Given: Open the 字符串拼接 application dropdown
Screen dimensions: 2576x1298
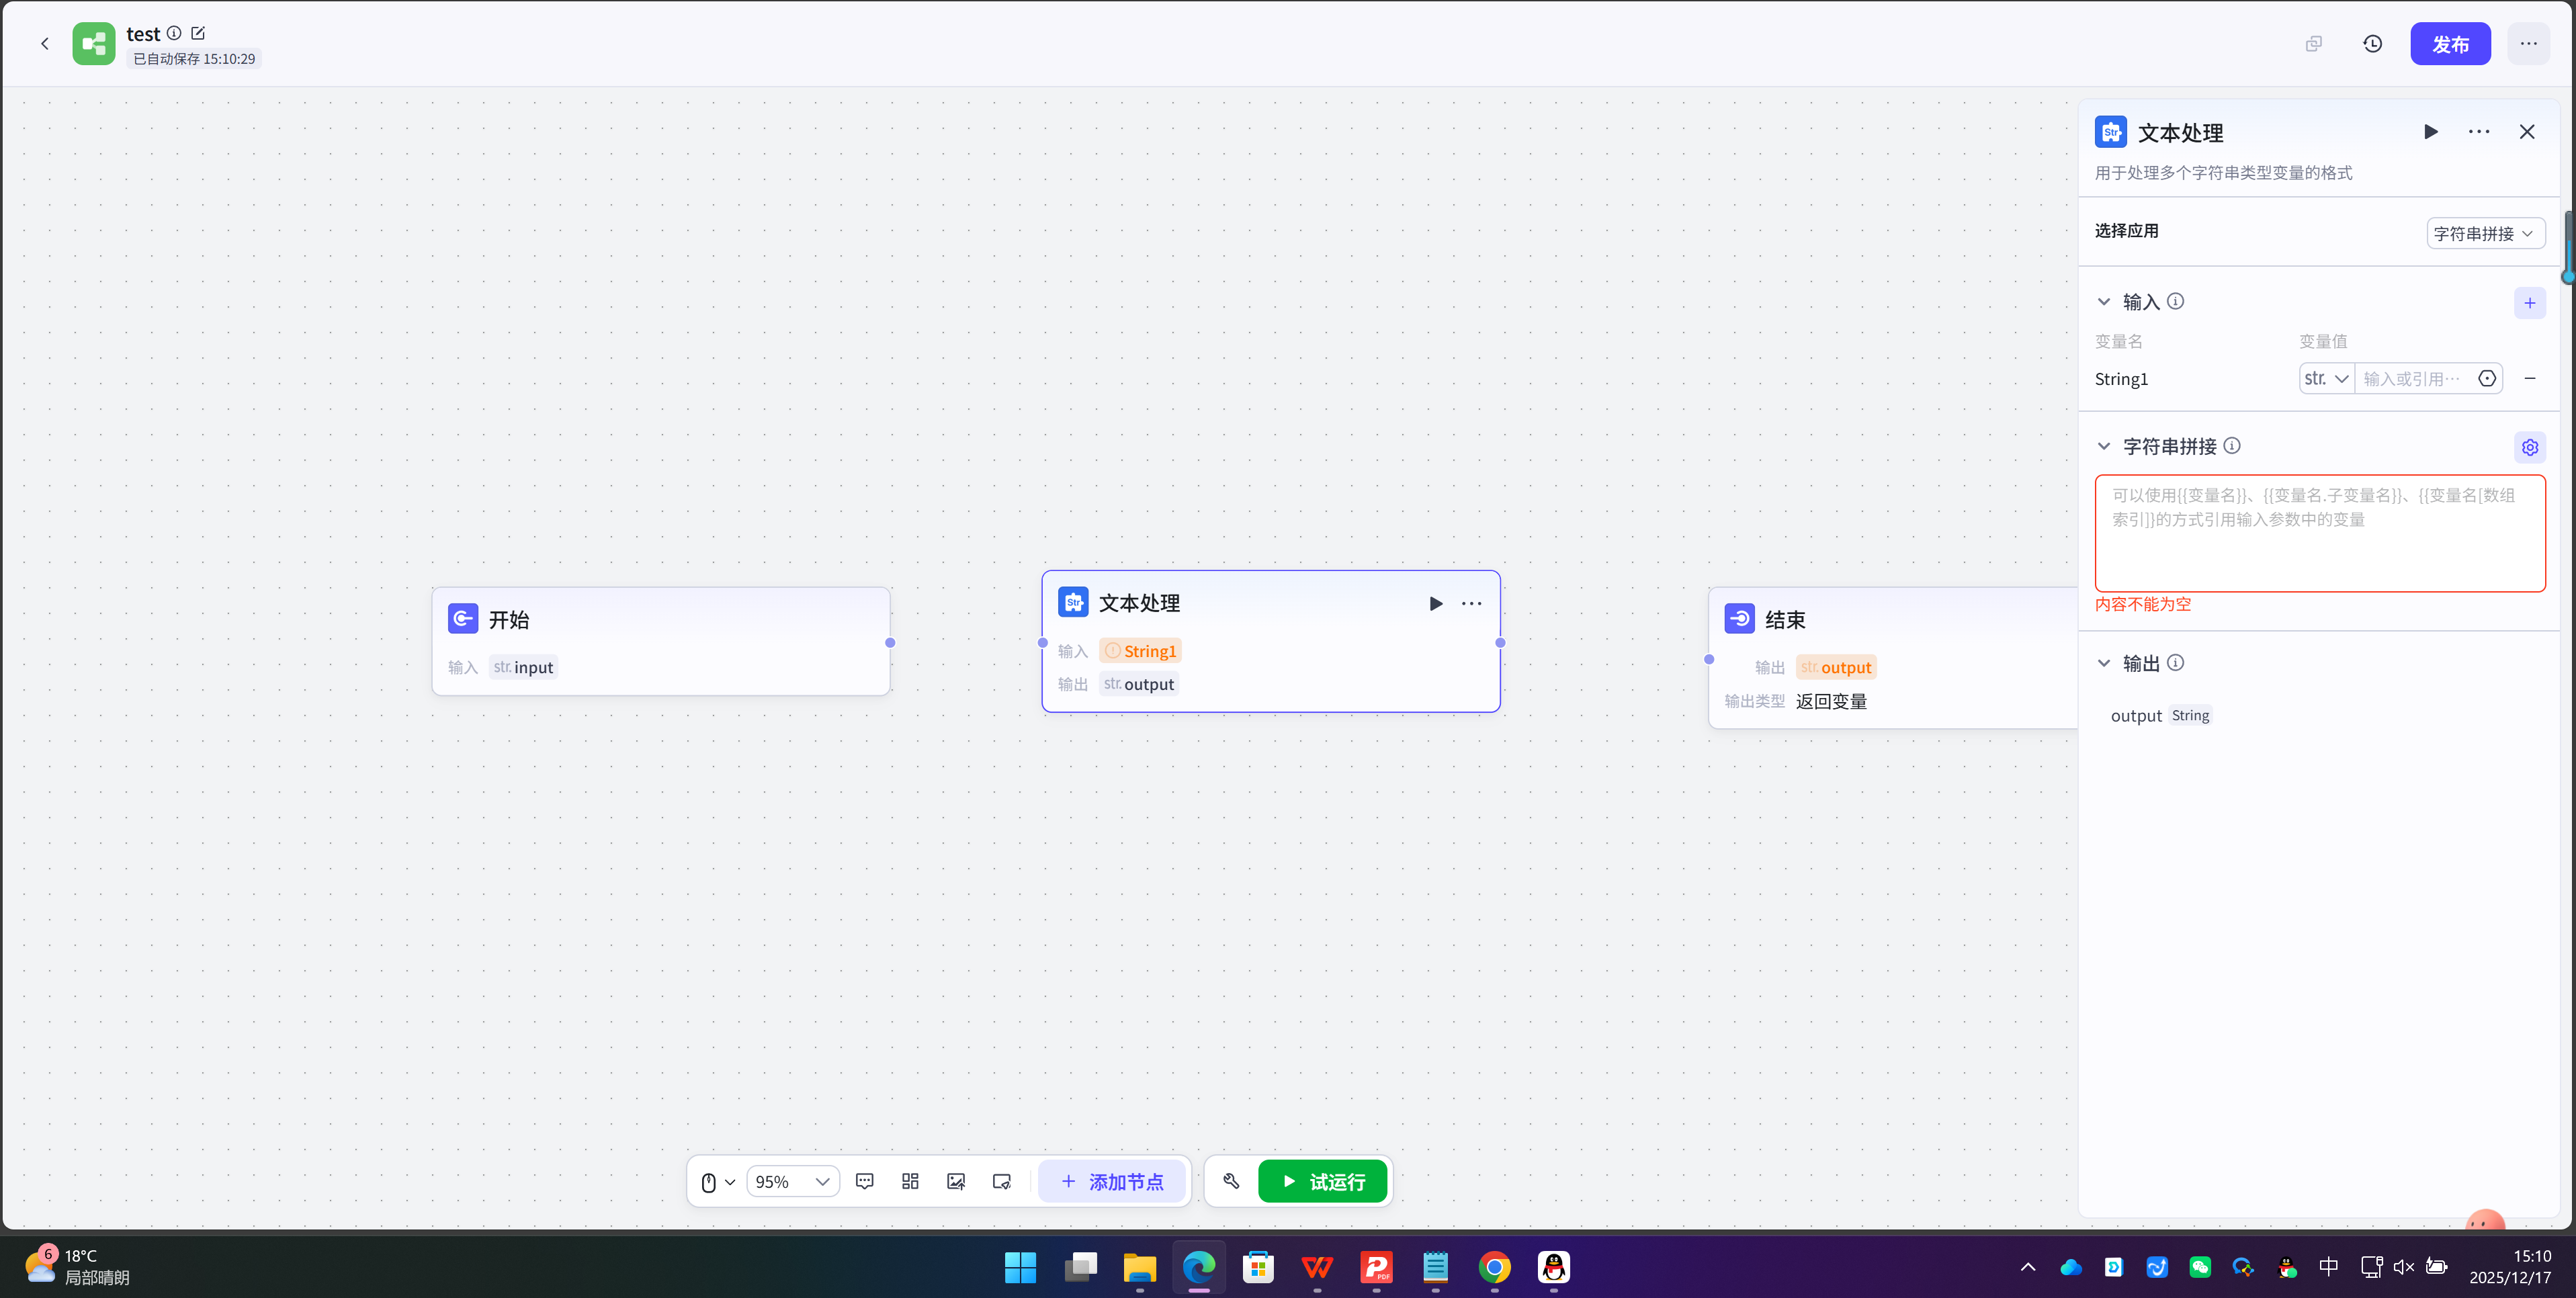Looking at the screenshot, I should pos(2484,233).
